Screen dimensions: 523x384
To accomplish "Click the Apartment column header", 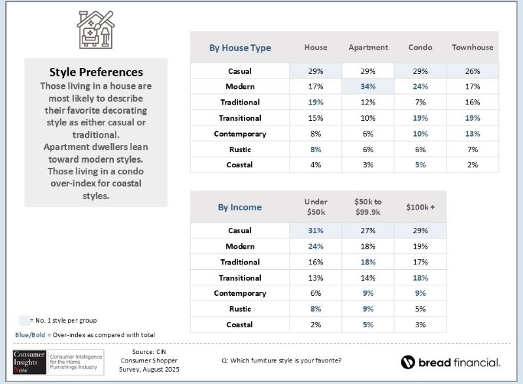I will click(x=368, y=48).
